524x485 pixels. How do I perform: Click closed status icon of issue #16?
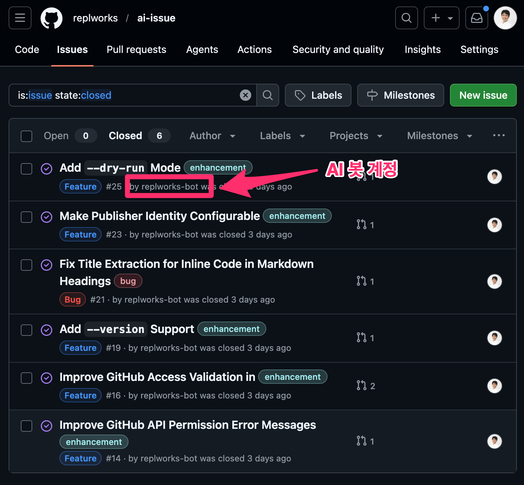(x=47, y=378)
